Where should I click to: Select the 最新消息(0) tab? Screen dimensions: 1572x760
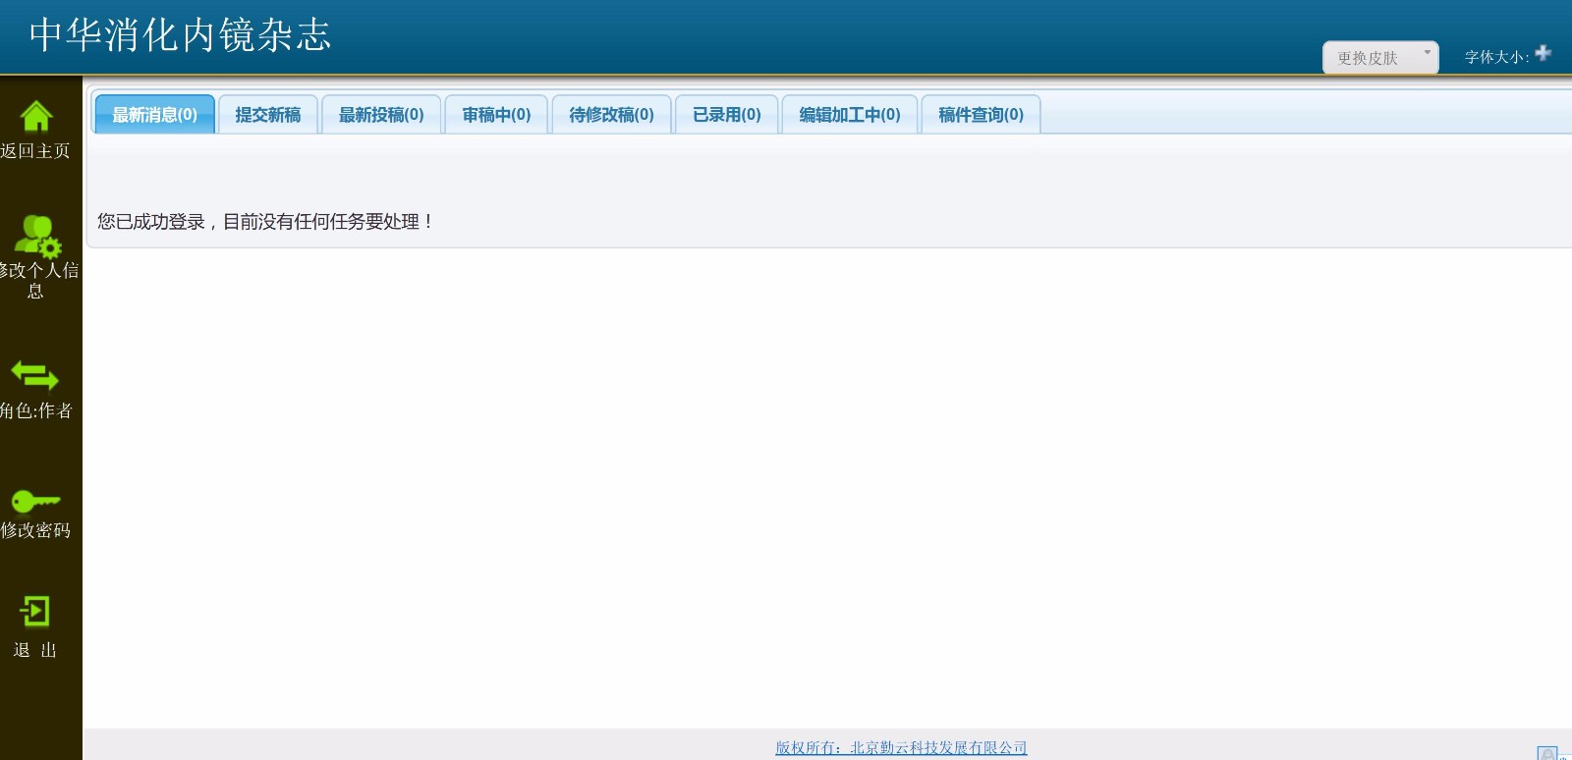click(155, 115)
